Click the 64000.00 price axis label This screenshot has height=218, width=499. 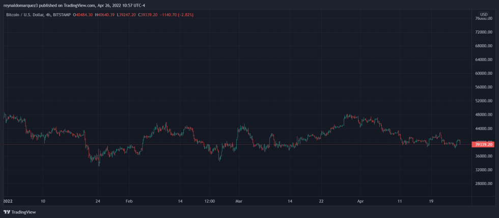(x=484, y=60)
